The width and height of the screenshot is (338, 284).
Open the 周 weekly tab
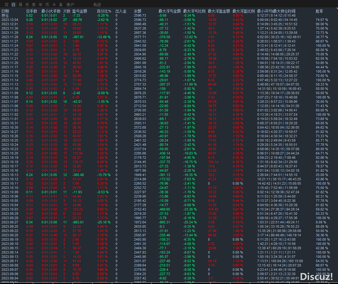(20, 5)
